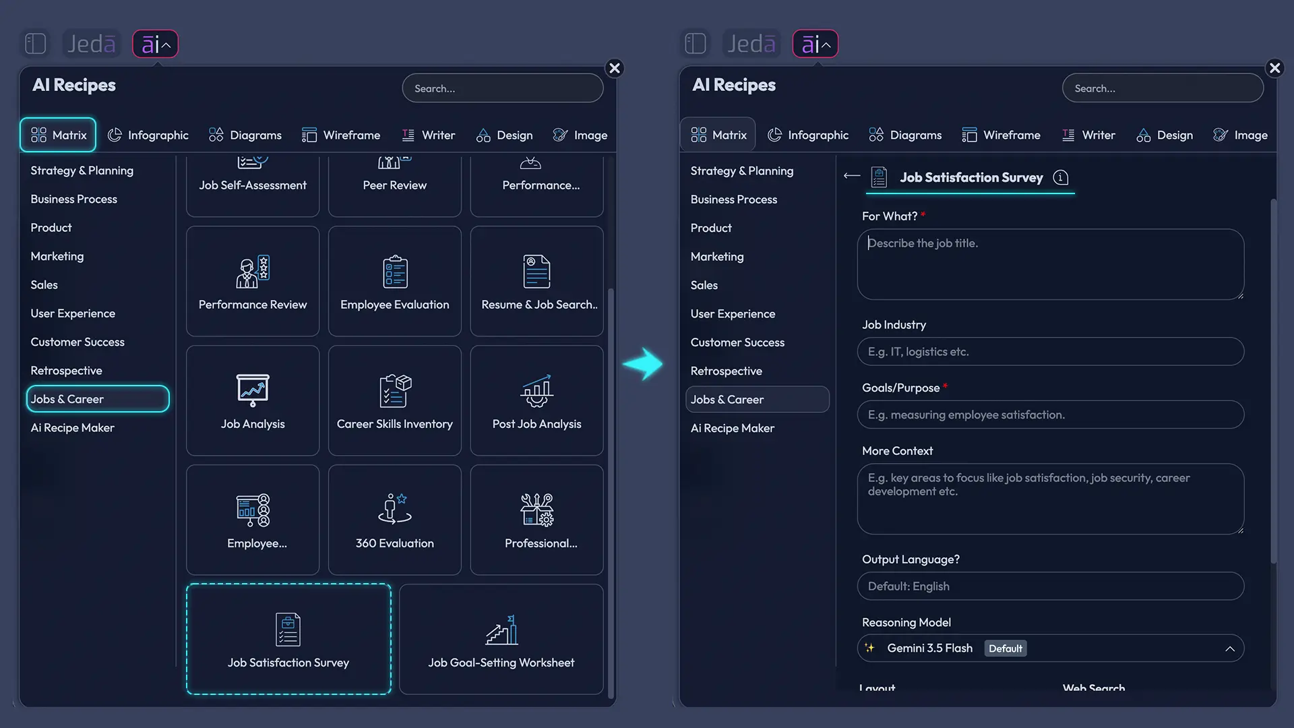Click the info icon beside Job Satisfaction Survey

coord(1061,177)
